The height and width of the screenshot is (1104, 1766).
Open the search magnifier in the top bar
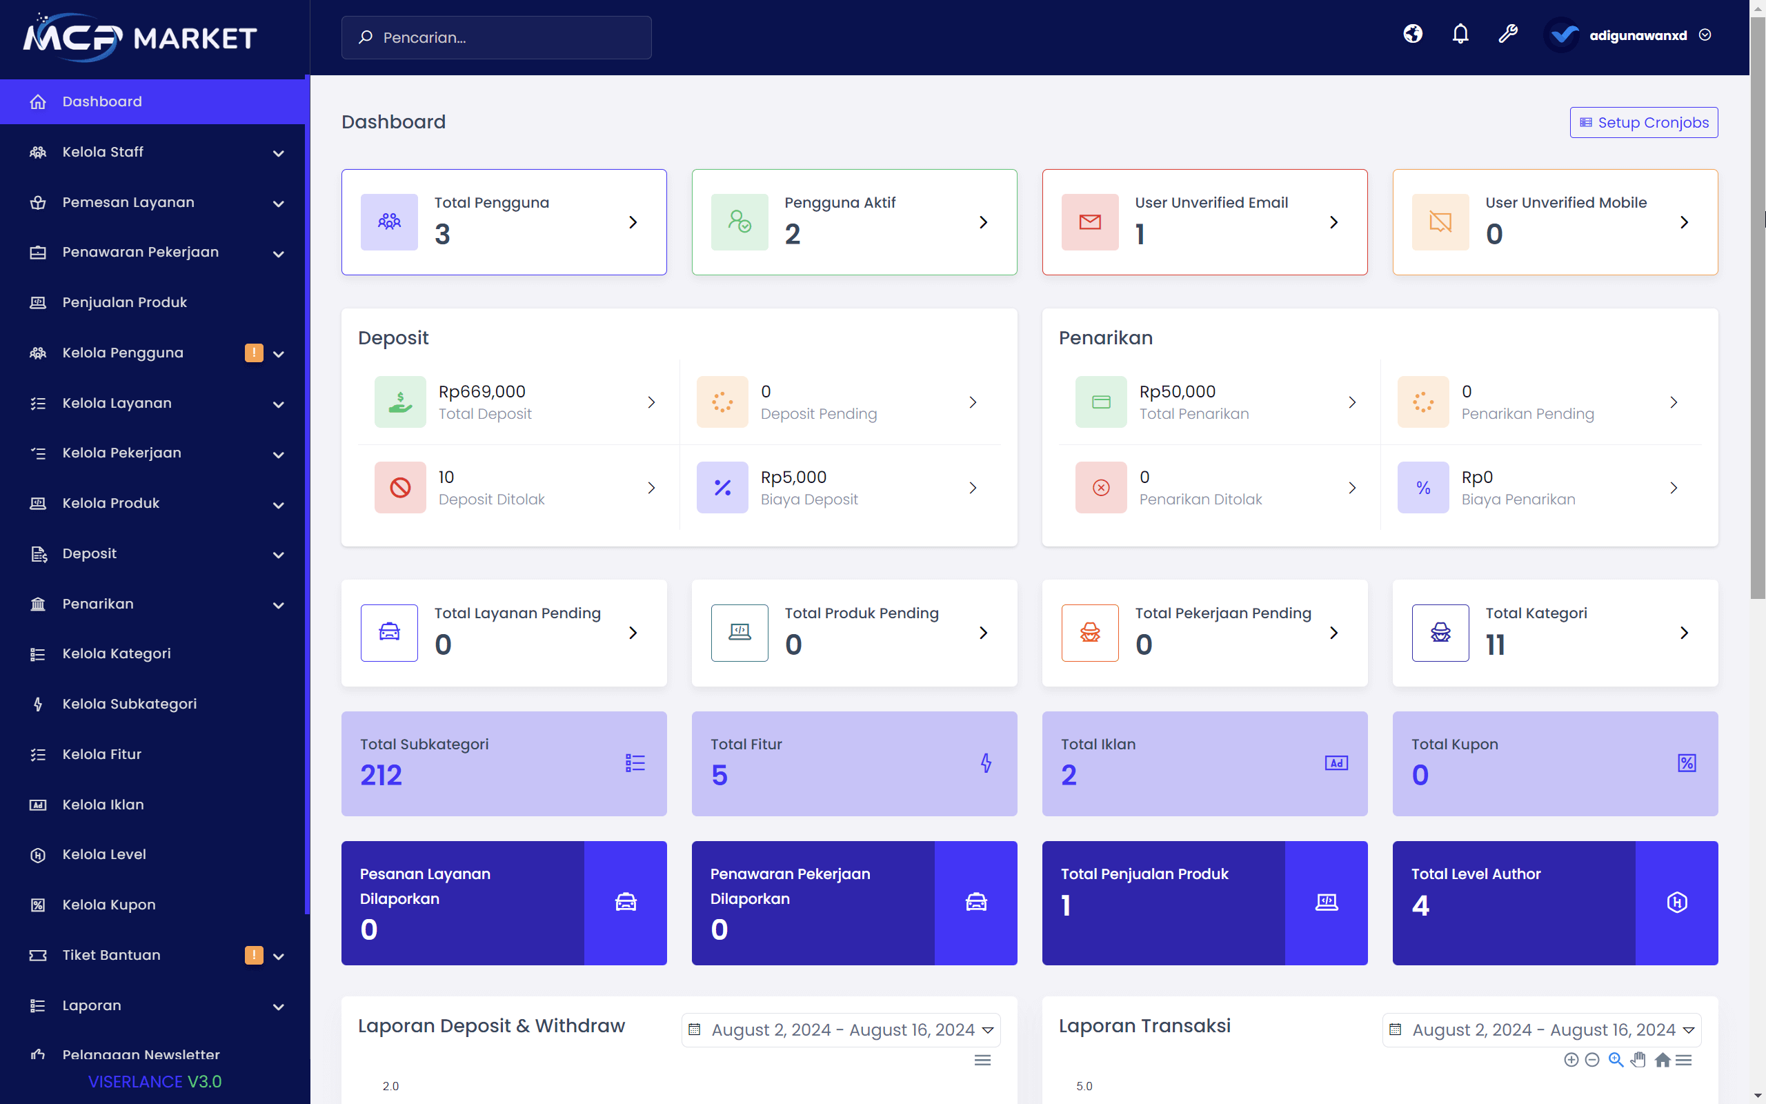click(365, 37)
